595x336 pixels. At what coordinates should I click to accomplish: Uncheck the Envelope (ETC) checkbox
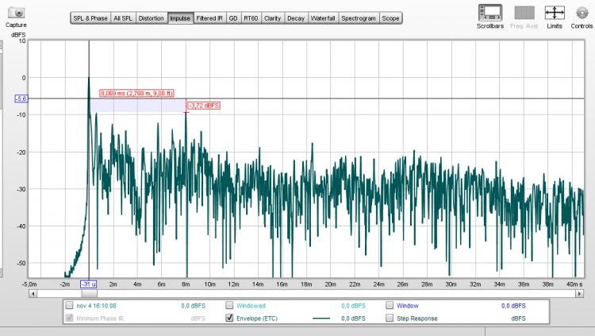229,318
